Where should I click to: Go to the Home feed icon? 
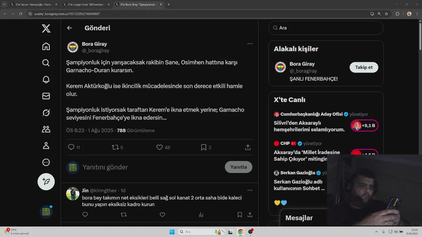click(x=46, y=46)
